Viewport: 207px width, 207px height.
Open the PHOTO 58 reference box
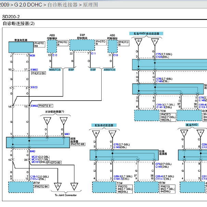coord(39,73)
